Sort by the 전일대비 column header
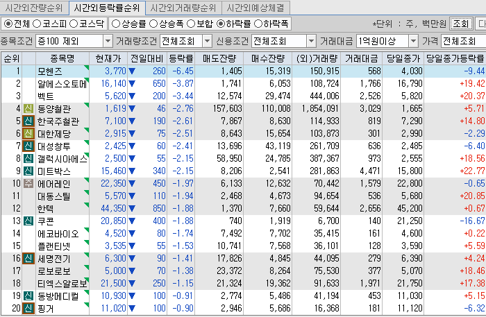 147,58
